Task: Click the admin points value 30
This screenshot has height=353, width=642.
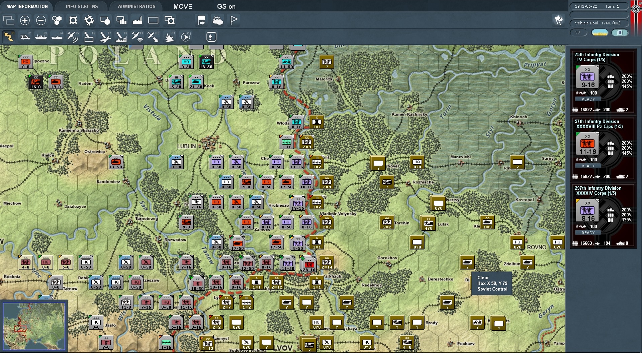Action: point(578,32)
